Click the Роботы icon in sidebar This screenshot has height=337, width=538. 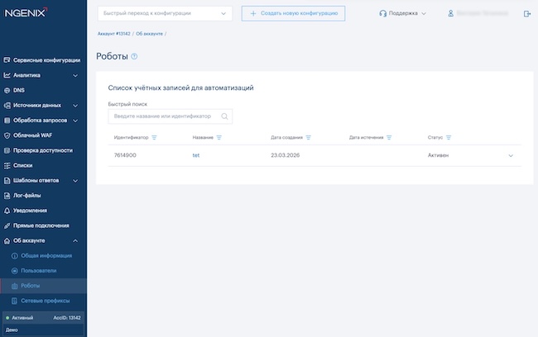[14, 286]
